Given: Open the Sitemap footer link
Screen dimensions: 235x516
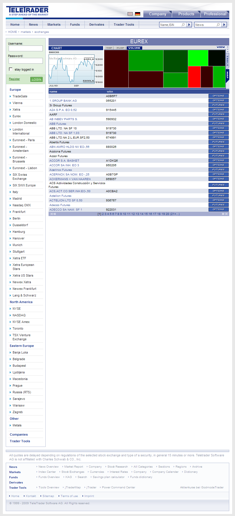Looking at the screenshot, I should tap(48, 496).
